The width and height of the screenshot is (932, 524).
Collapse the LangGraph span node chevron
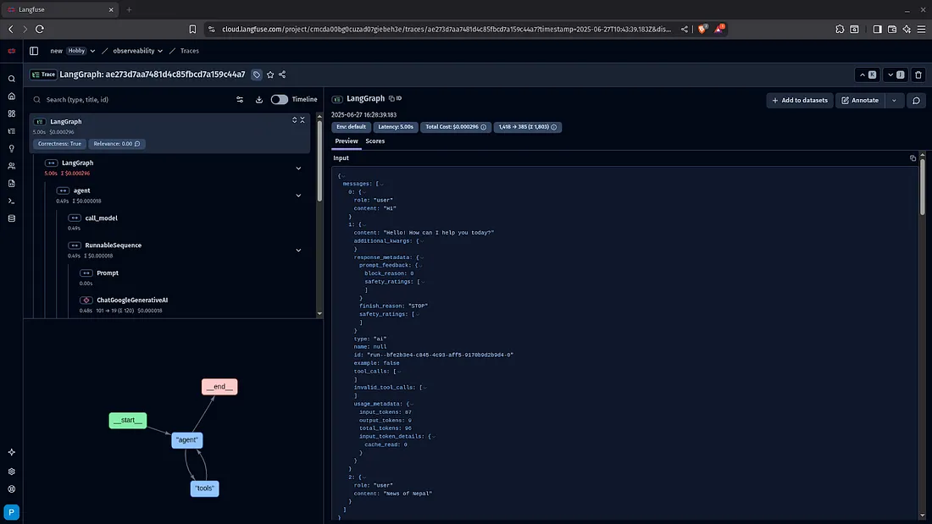298,168
